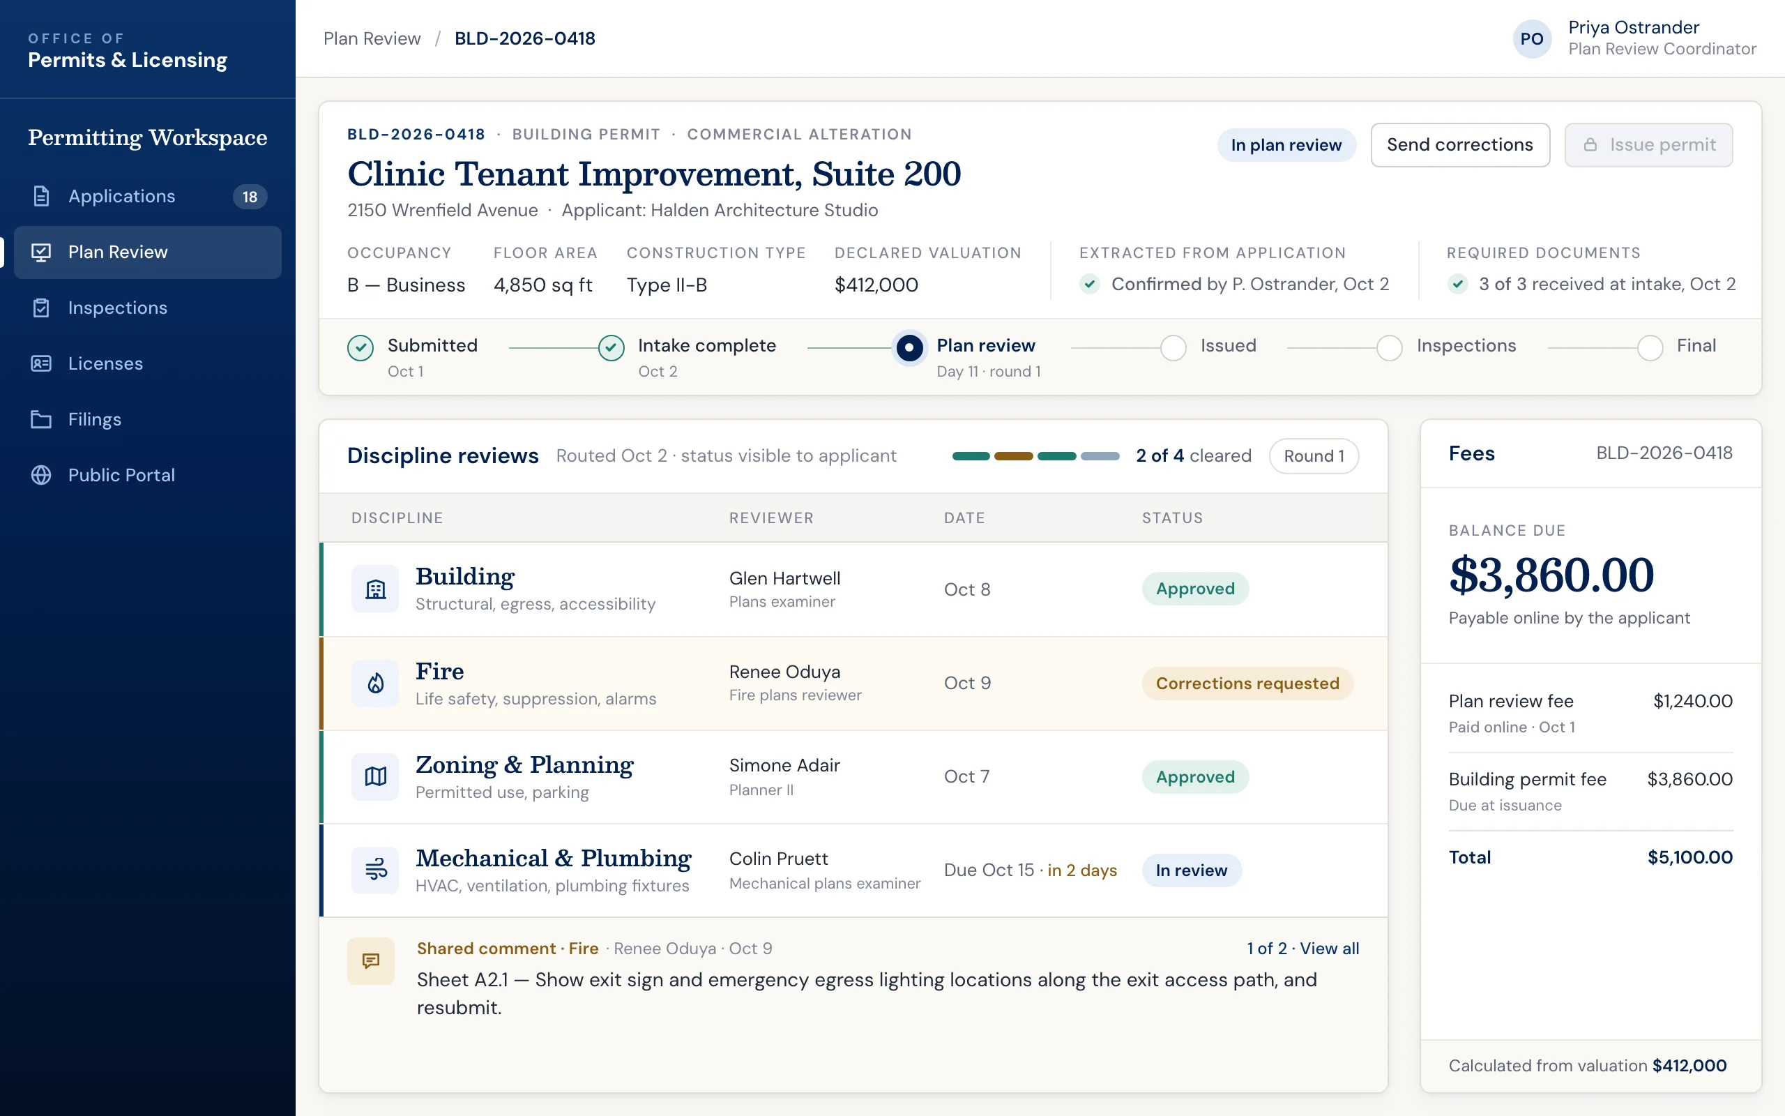Screen dimensions: 1785x1116
Task: Click the DISCIPLINE column header
Action: (397, 518)
